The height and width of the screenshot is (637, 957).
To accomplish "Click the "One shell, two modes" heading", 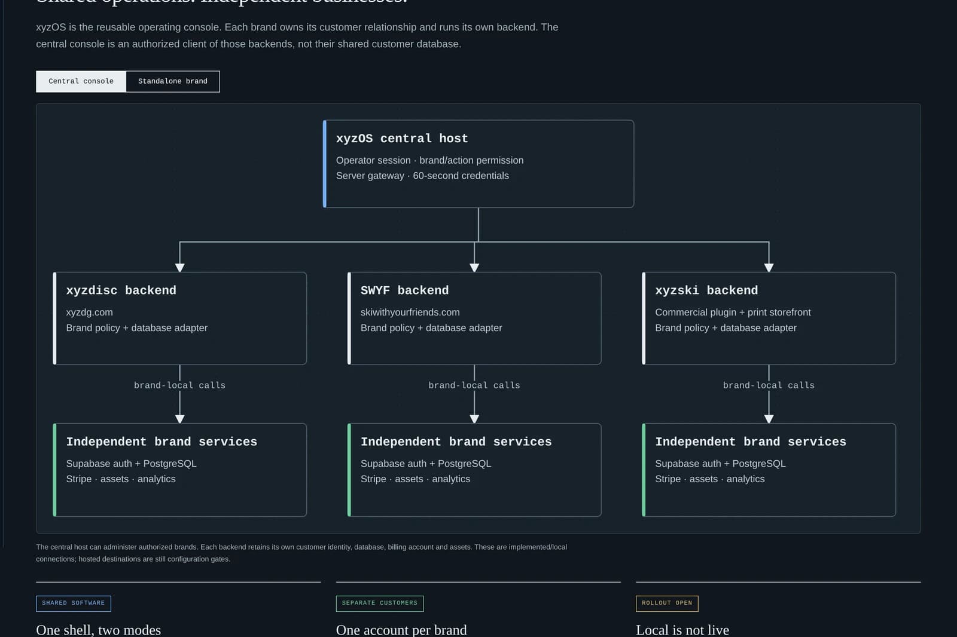I will pos(99,630).
